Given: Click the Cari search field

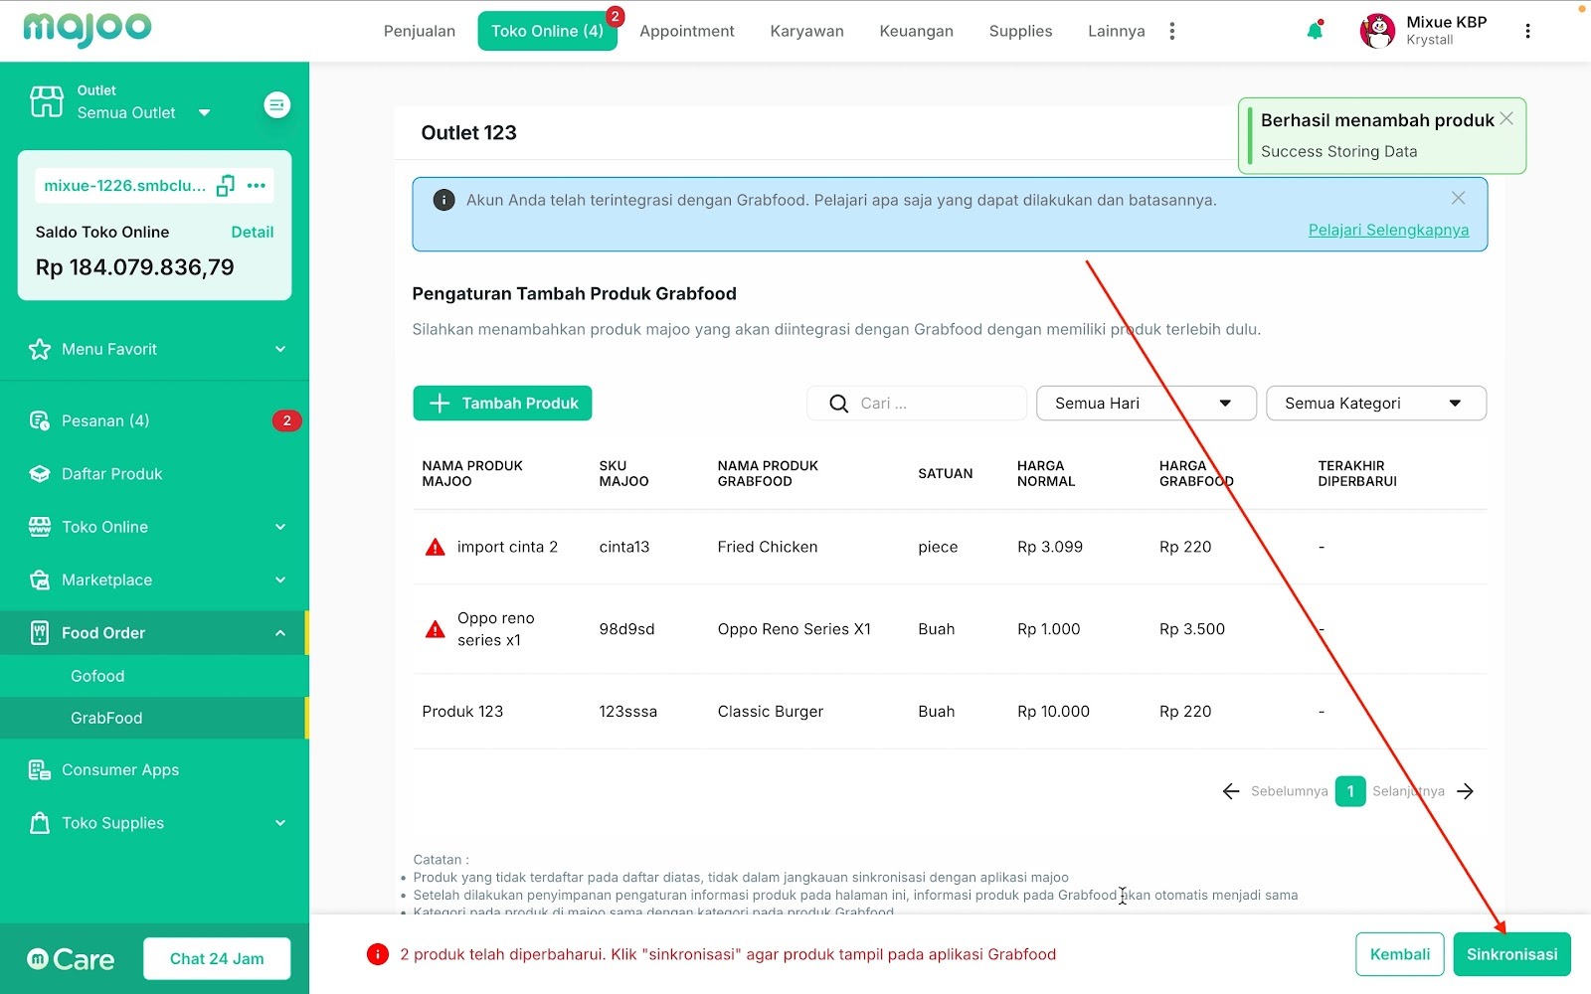Looking at the screenshot, I should [x=917, y=404].
